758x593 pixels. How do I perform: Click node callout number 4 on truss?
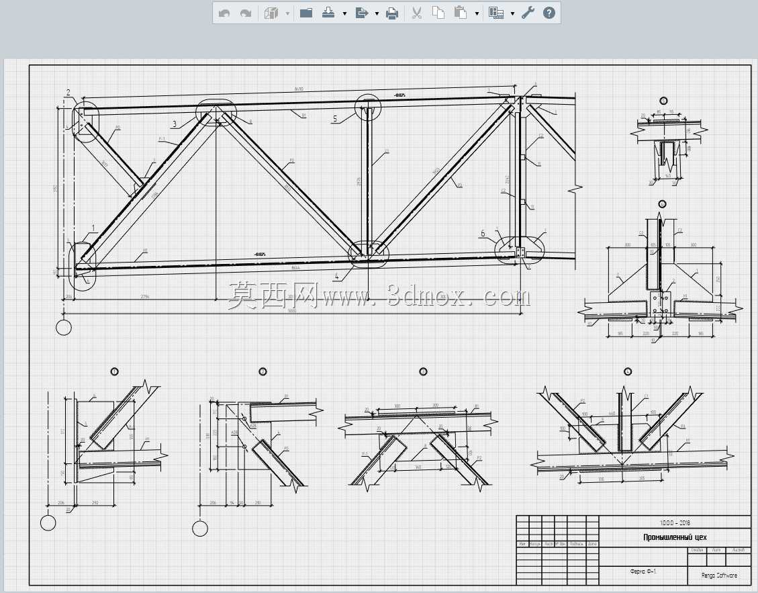tap(337, 277)
